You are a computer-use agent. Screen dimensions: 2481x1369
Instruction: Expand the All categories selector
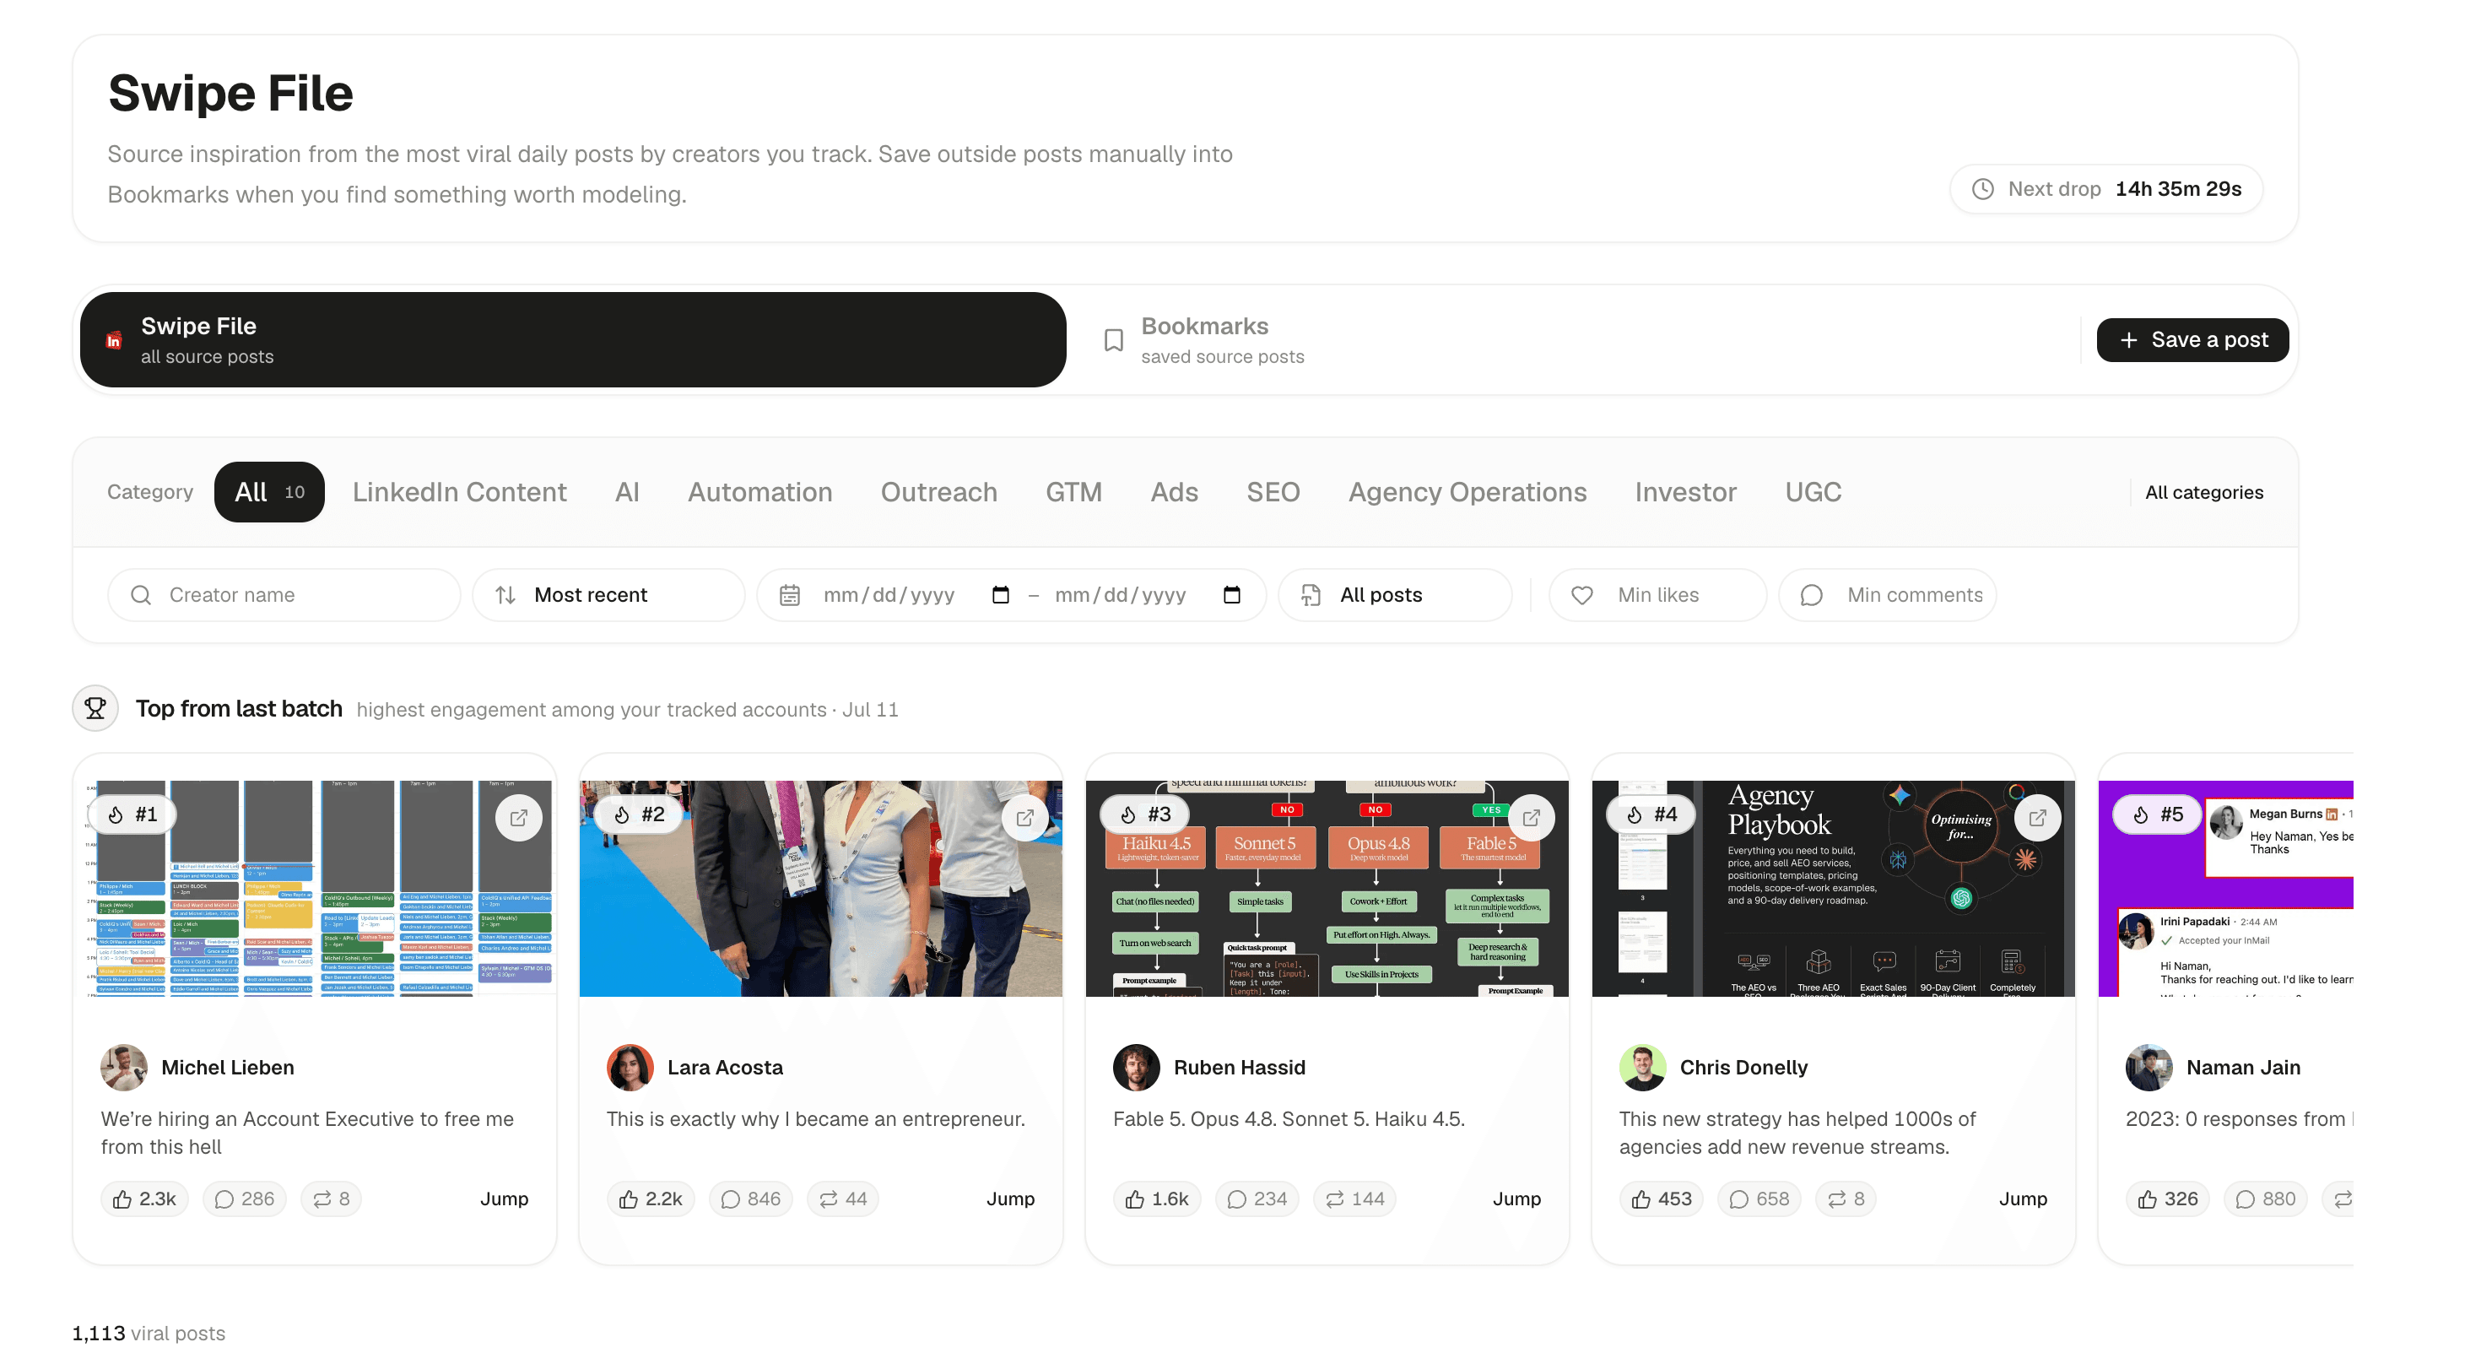tap(2203, 492)
